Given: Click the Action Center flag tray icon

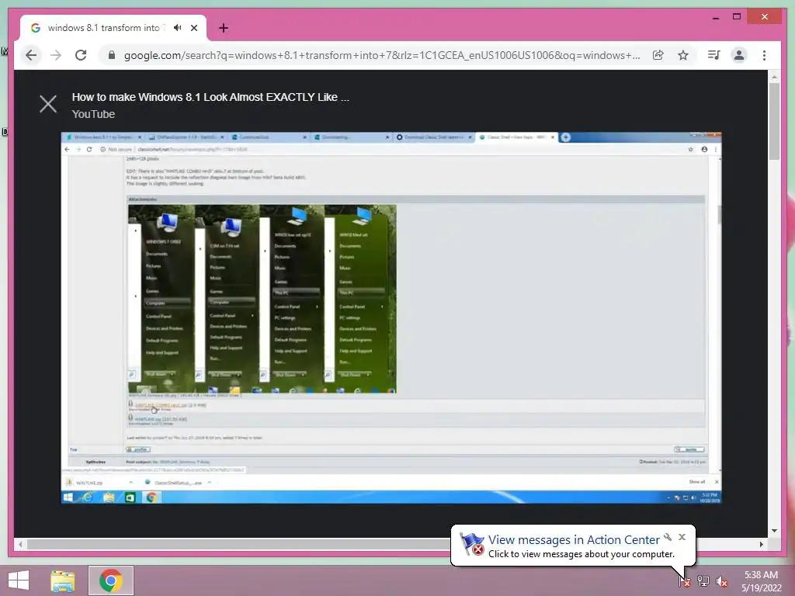Looking at the screenshot, I should [x=685, y=580].
